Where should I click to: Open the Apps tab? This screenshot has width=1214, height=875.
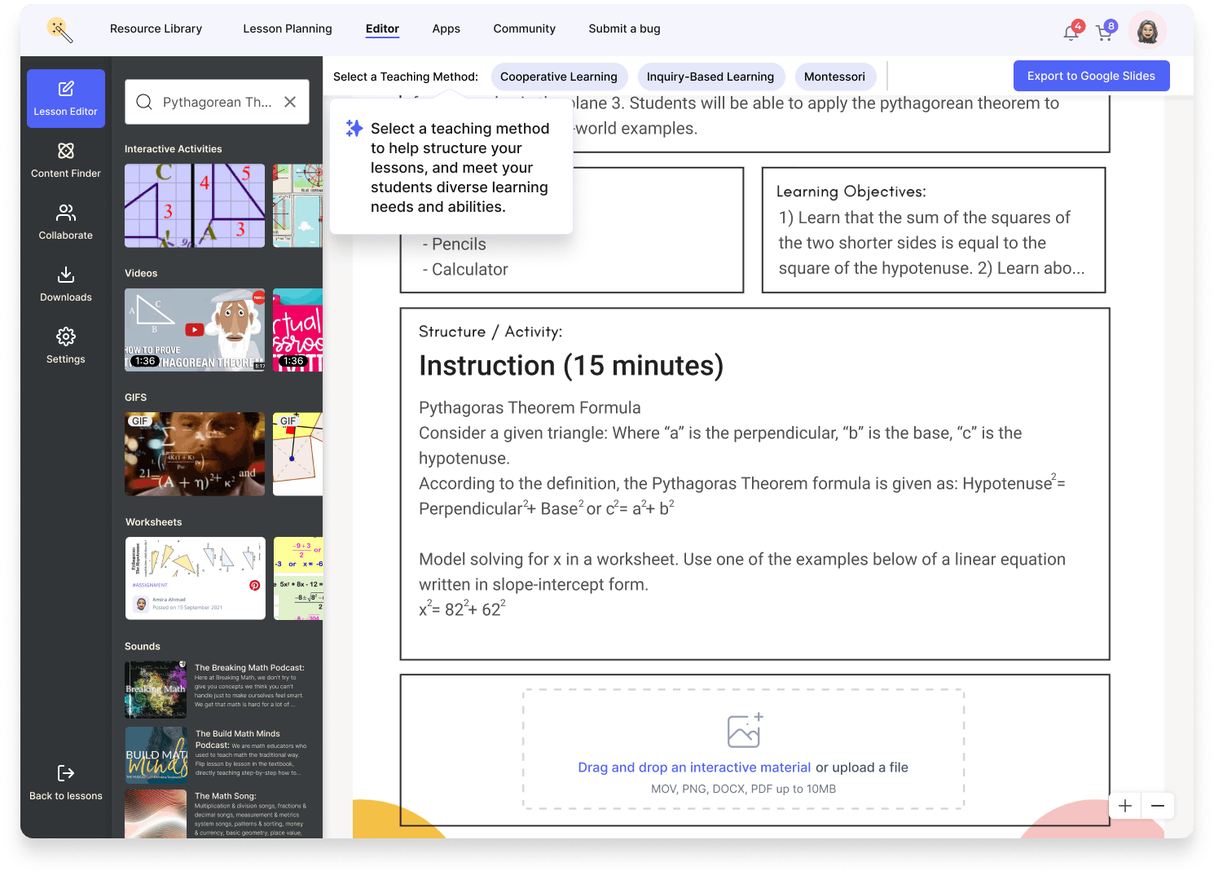point(446,29)
